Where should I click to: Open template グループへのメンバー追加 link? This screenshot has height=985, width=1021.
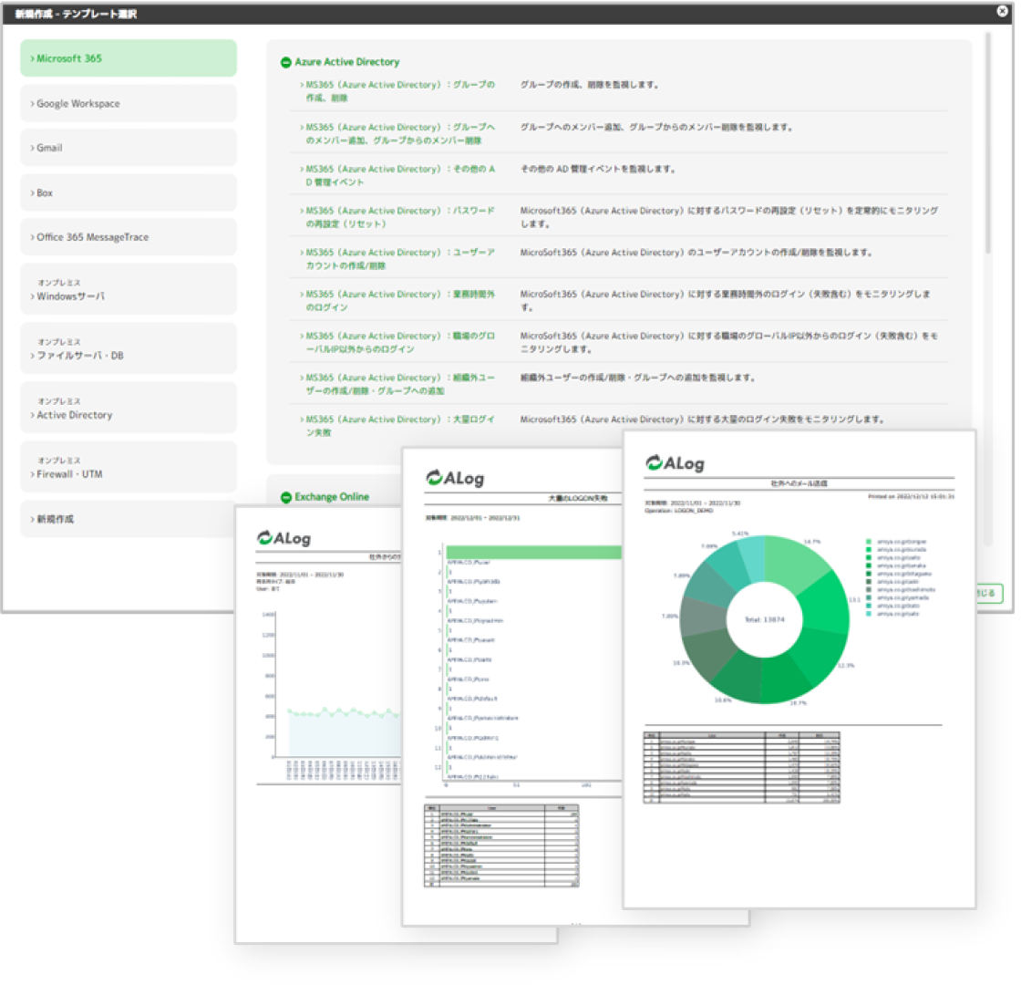(398, 133)
